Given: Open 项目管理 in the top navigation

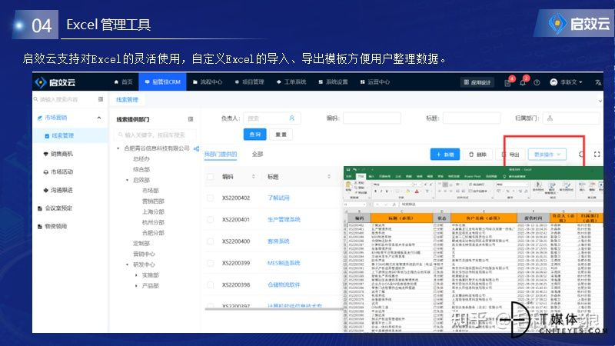Looking at the screenshot, I should pyautogui.click(x=249, y=82).
